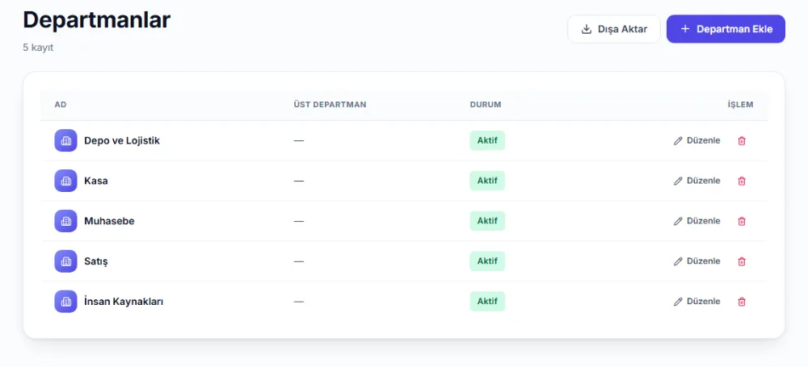Click the Satış building icon

tap(66, 261)
